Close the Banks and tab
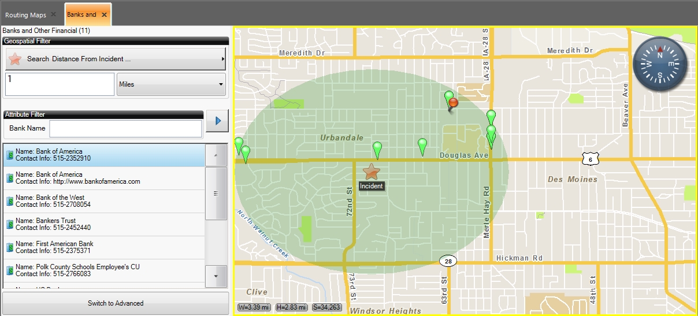Screen dimensions: 698x316 click(x=104, y=14)
